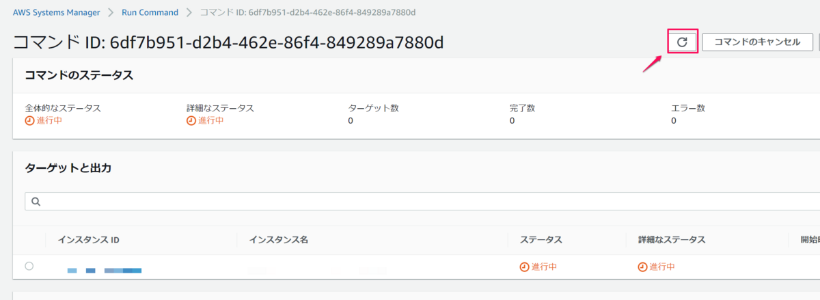Click the コマンドのキャンセル button
820x300 pixels.
pos(757,42)
